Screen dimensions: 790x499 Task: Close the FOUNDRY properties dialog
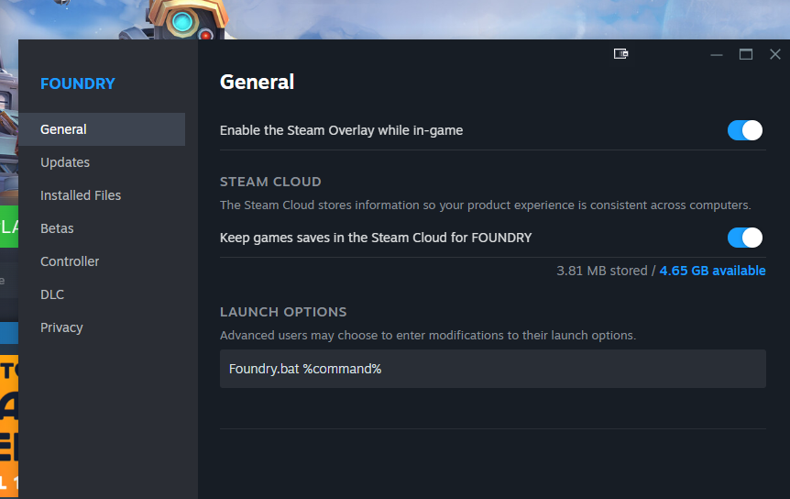774,54
